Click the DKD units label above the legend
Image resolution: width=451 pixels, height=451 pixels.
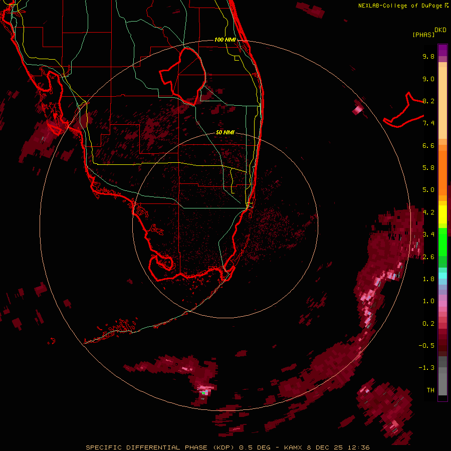click(440, 30)
